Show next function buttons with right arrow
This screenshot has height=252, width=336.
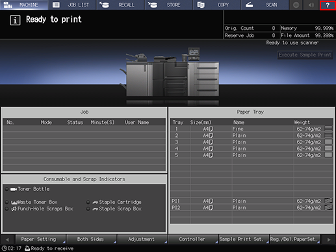329,240
